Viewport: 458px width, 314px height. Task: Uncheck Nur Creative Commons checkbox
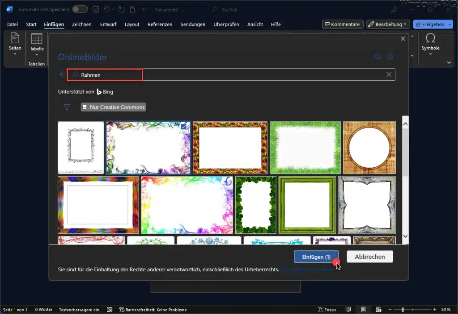pyautogui.click(x=85, y=107)
